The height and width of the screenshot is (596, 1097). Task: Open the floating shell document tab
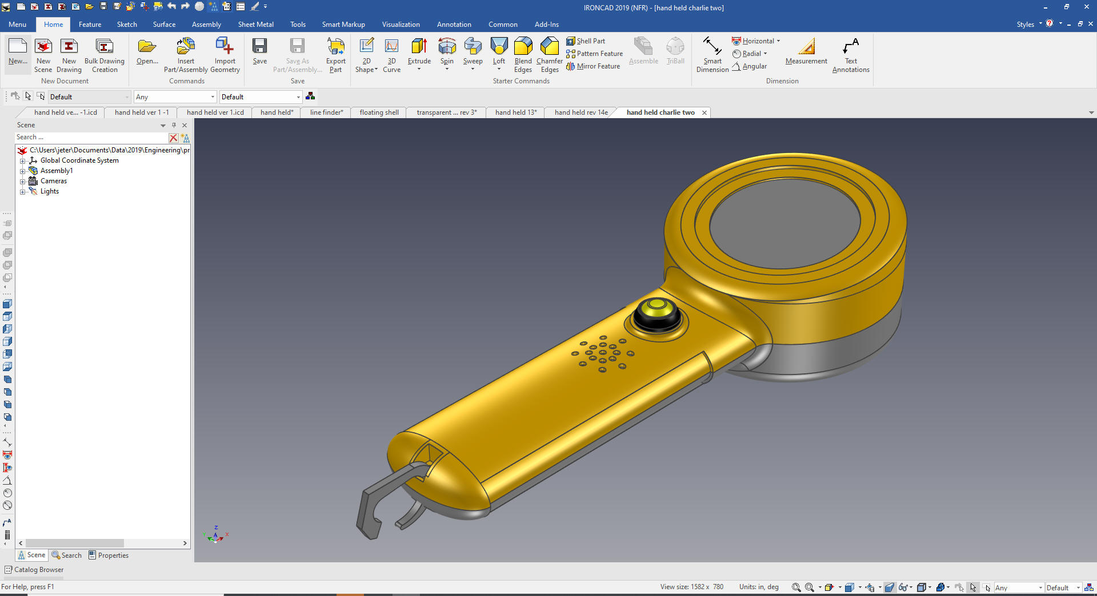pos(379,112)
